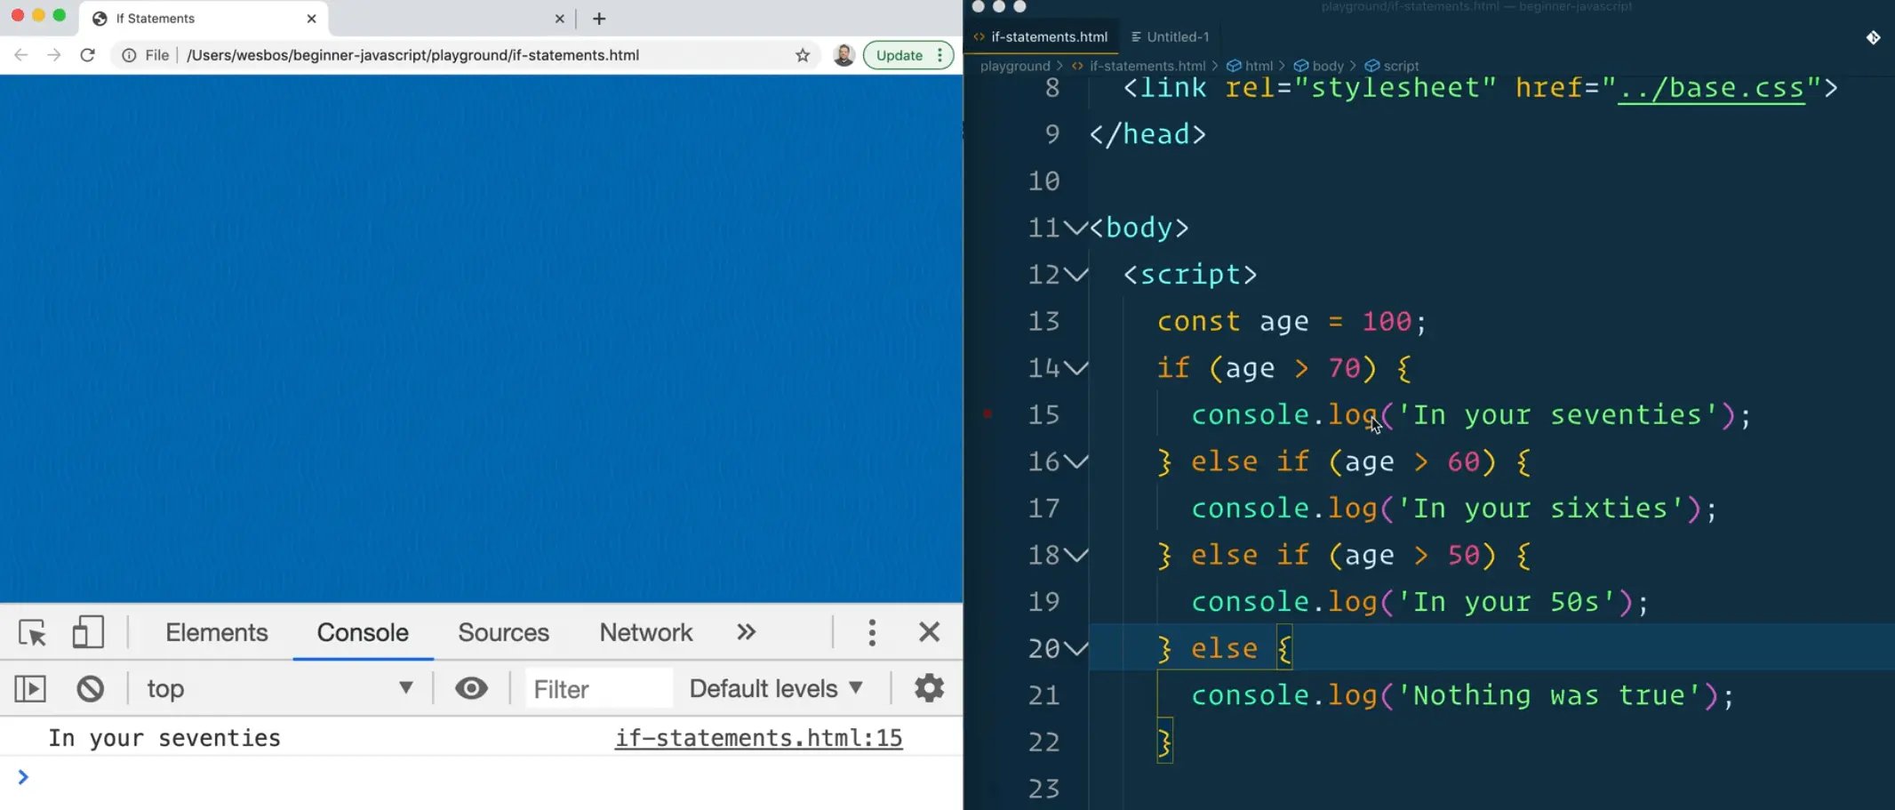Screen dimensions: 1895x810
Task: Open the DevTools three-dot menu
Action: 872,632
